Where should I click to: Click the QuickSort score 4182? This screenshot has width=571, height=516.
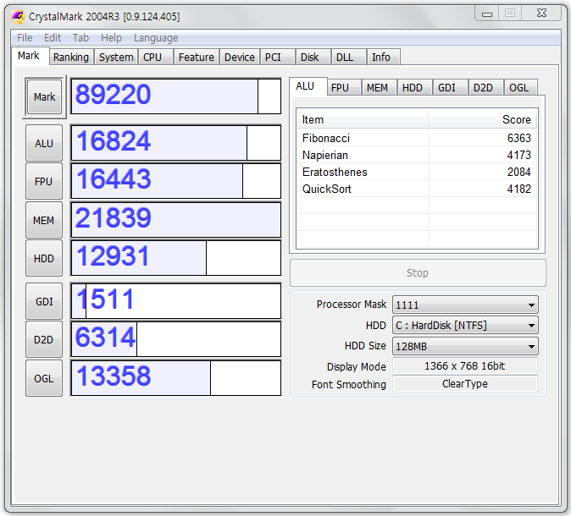click(x=519, y=189)
